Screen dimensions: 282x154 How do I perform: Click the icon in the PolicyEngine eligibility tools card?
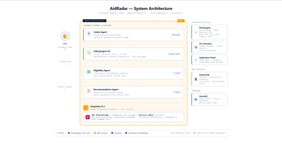click(196, 33)
